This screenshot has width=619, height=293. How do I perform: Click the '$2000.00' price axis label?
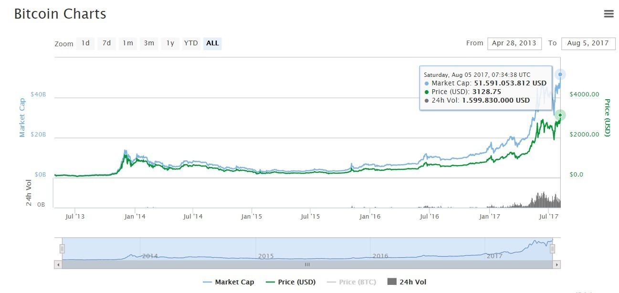pyautogui.click(x=585, y=134)
